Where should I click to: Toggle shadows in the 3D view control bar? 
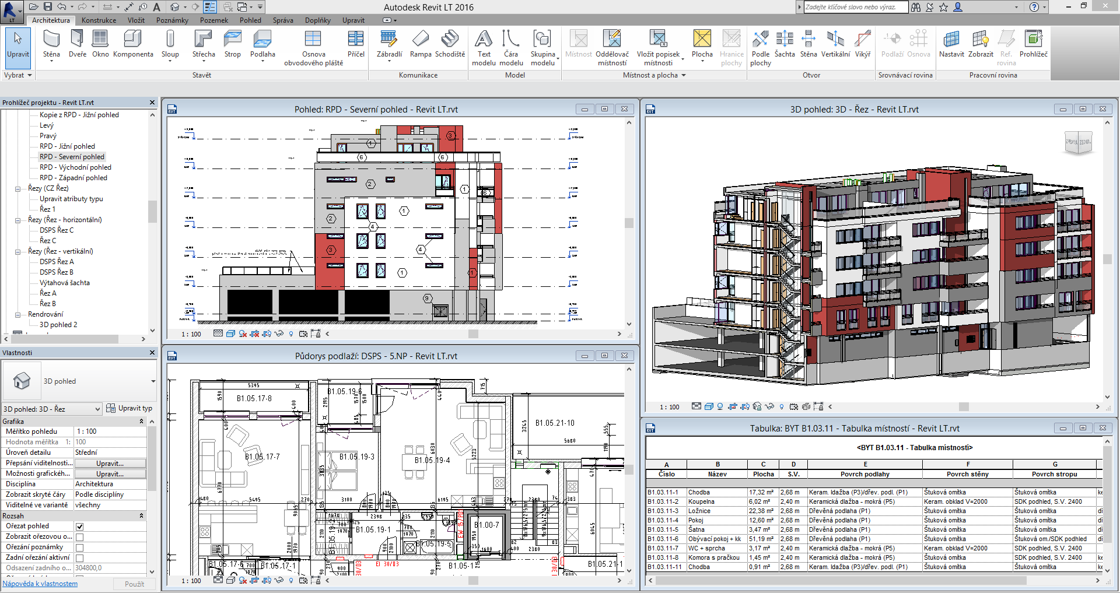pos(720,407)
